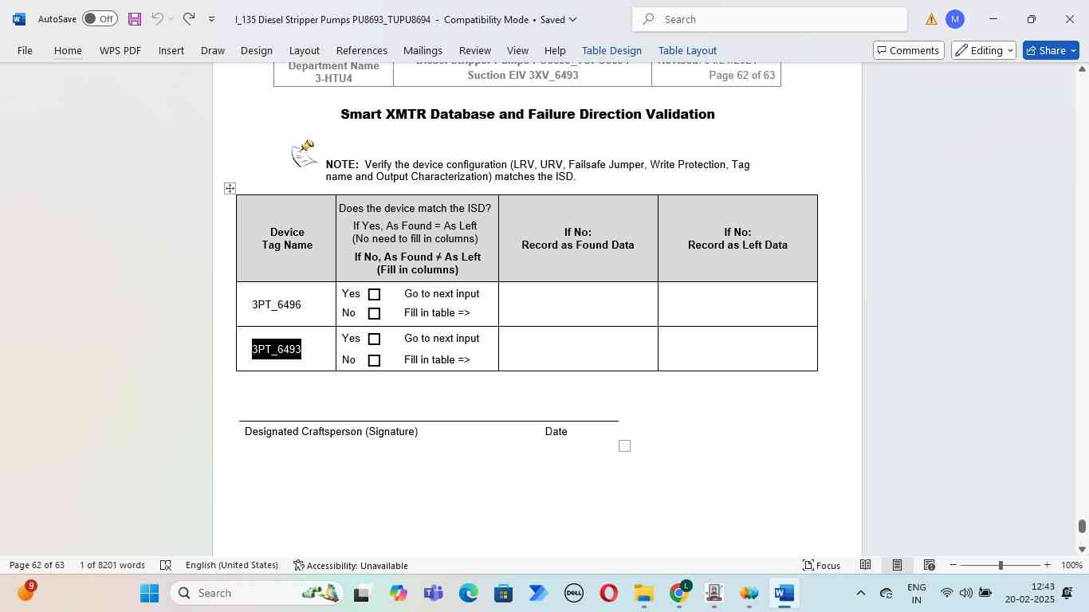Viewport: 1089px width, 612px height.
Task: Click the Redo arrow icon
Action: (189, 18)
